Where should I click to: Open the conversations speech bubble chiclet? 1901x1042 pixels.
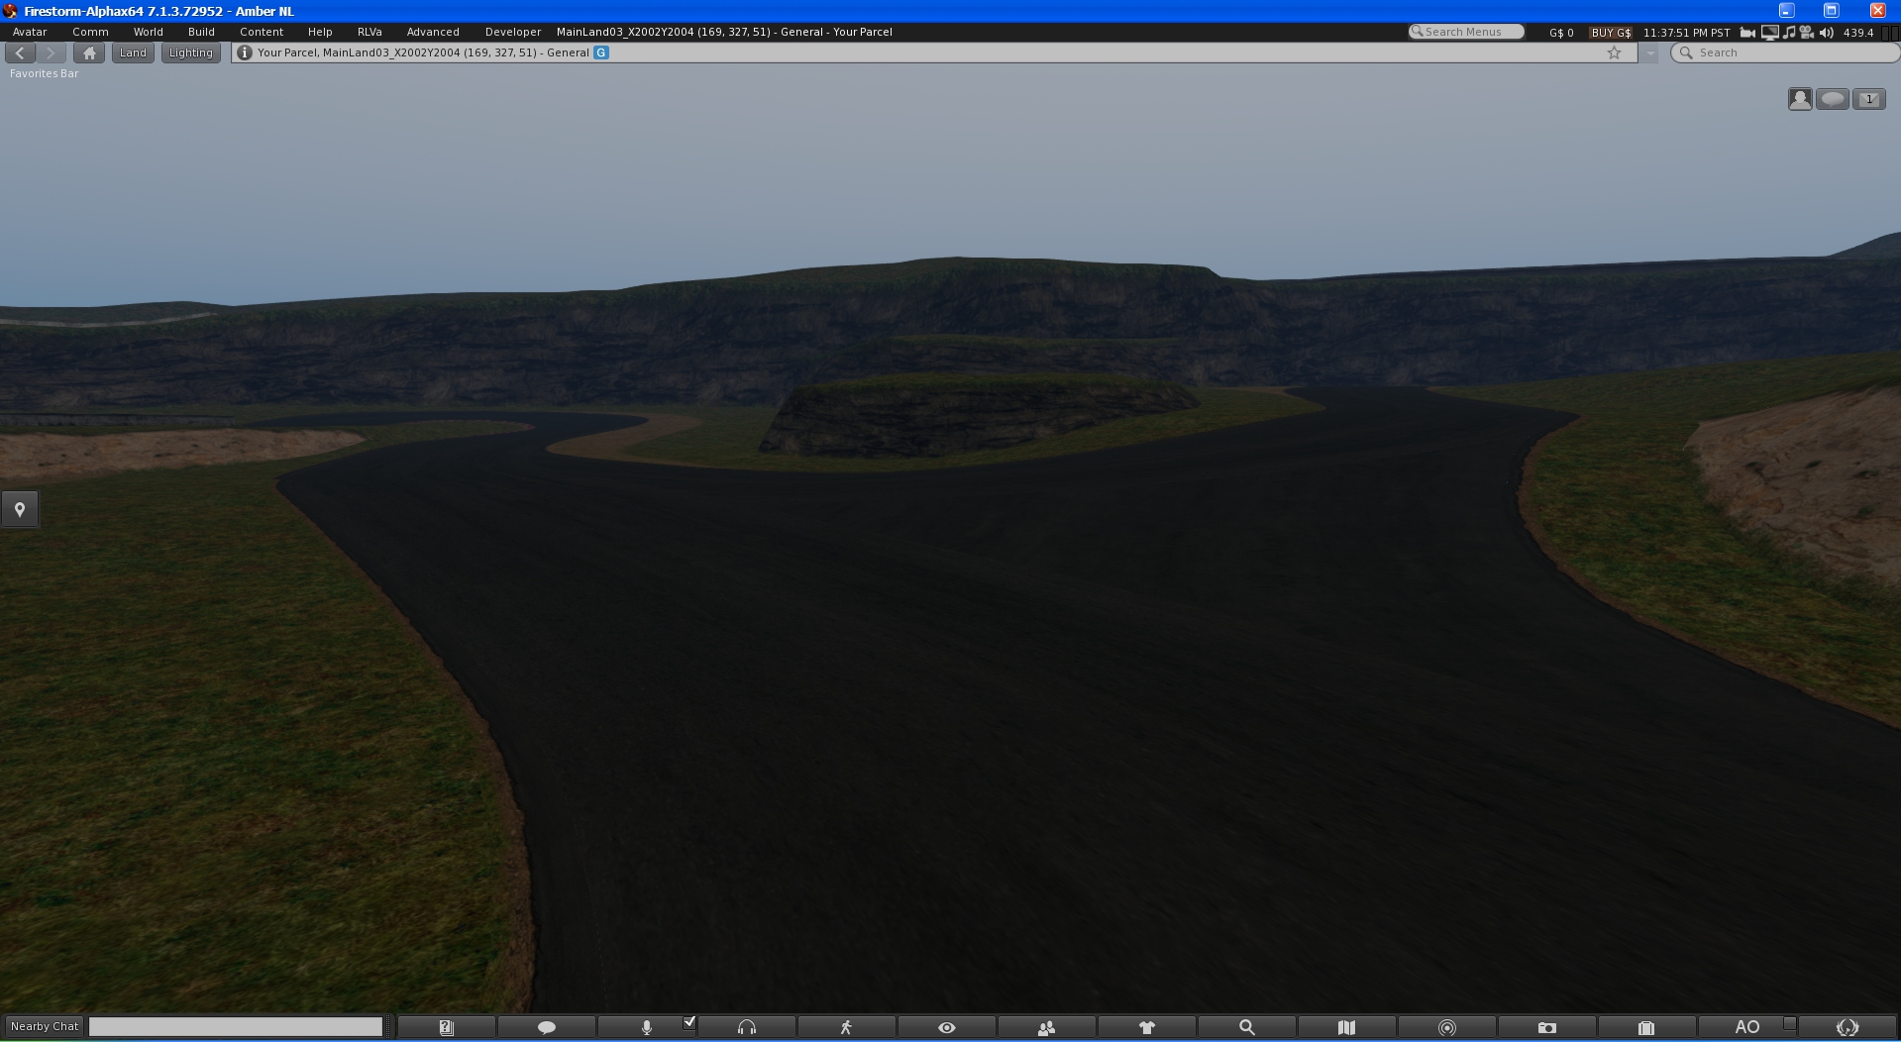point(1833,99)
